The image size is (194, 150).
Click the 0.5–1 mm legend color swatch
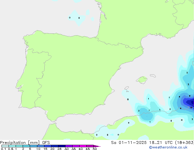[x=12, y=146]
